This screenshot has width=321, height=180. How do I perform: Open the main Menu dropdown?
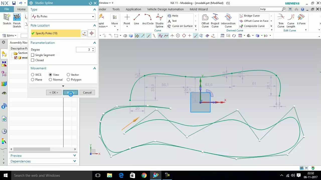pyautogui.click(x=10, y=36)
